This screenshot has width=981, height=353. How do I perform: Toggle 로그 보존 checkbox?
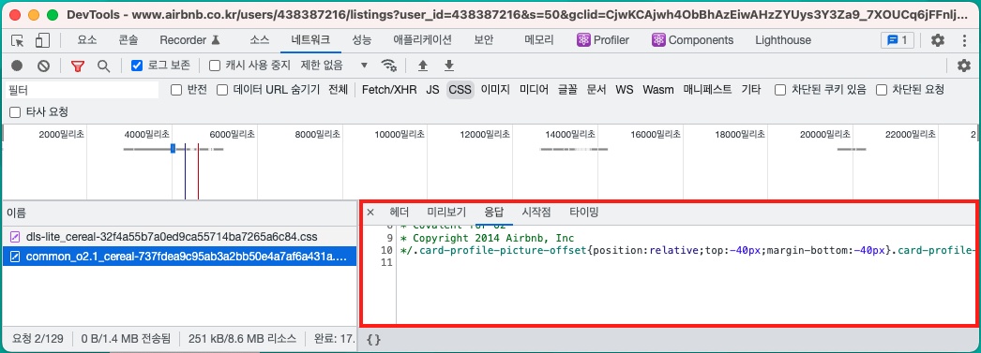coord(137,65)
